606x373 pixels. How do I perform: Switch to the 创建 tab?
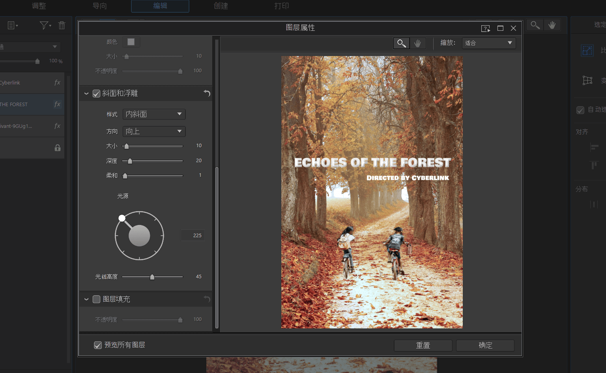pos(221,6)
